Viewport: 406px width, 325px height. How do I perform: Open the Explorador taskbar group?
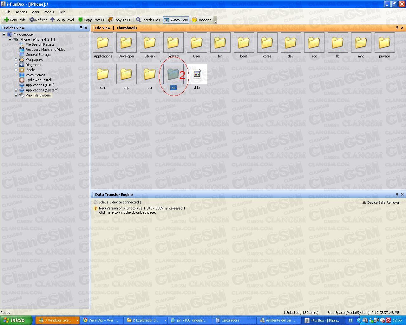pos(146,320)
